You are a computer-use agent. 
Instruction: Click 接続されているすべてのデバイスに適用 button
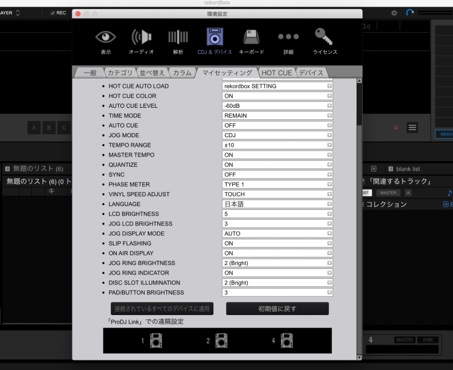tap(162, 309)
